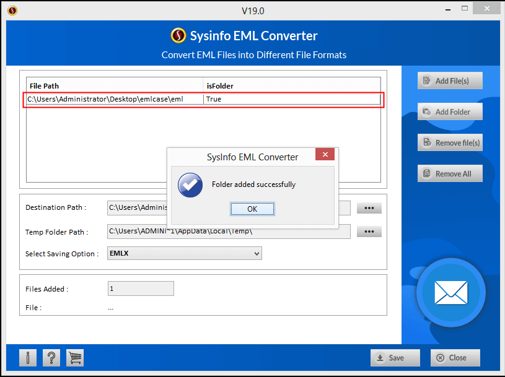The image size is (505, 377).
Task: Select the emlcase\eml folder row
Action: pos(115,99)
